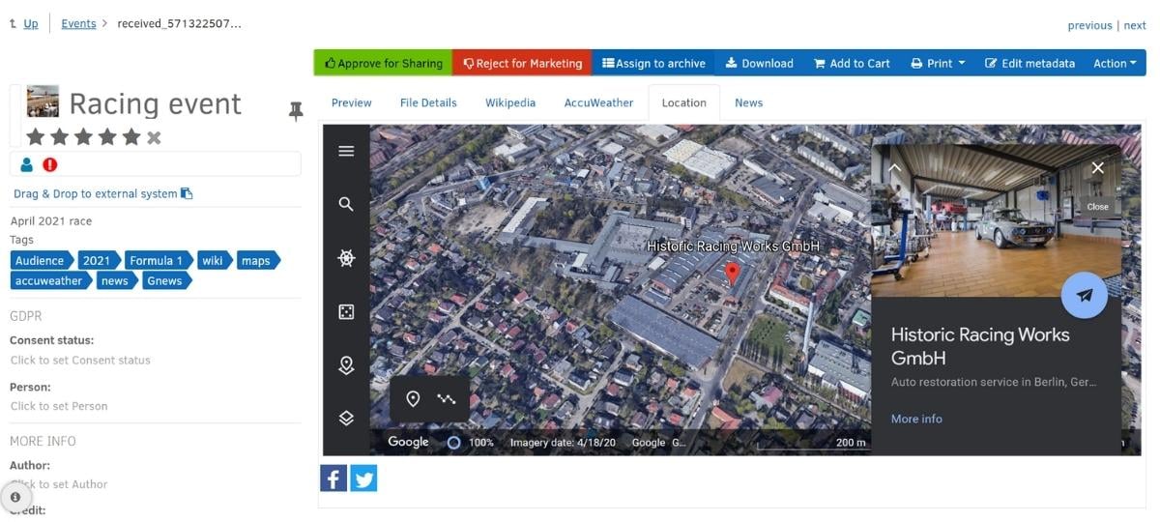Open the AccuWeather tab

click(598, 102)
